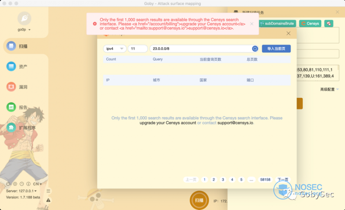Go to page 5 in pagination

(x=241, y=179)
